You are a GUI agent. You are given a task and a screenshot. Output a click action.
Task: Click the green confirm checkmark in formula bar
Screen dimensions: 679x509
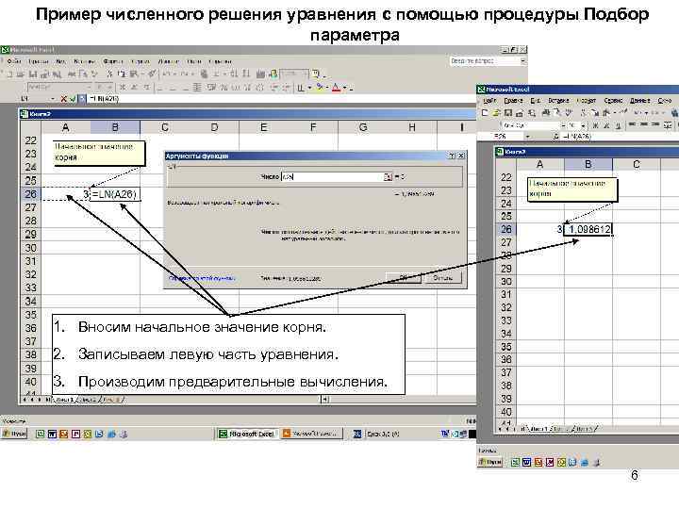point(73,99)
